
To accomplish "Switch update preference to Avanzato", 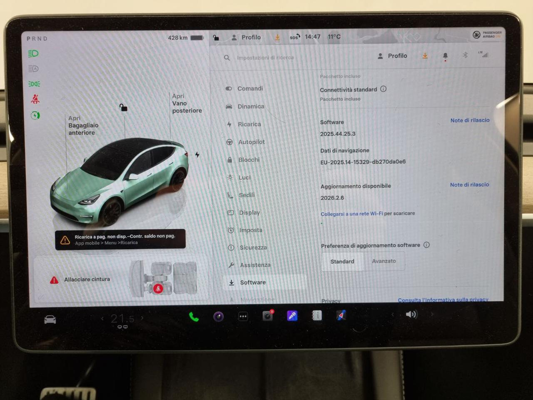I will click(x=384, y=261).
